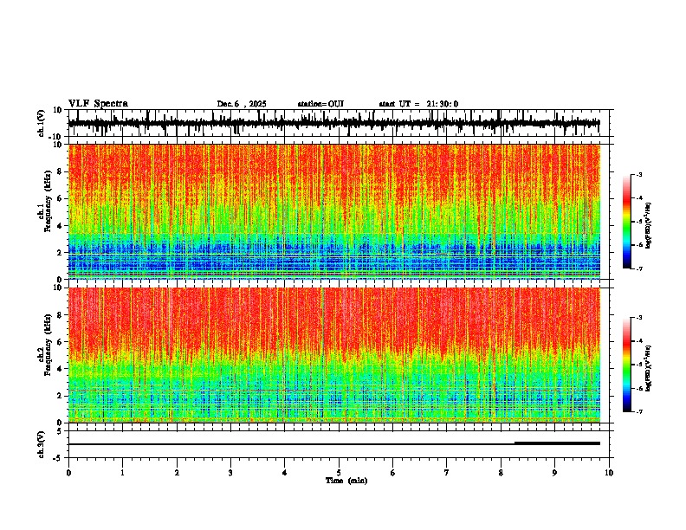Click tick label 9 on the Time axis

click(x=554, y=473)
